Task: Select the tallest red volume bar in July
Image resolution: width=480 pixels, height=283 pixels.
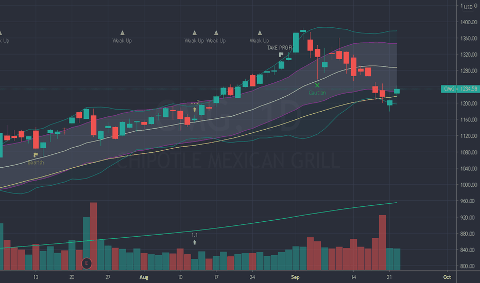Action: coord(94,236)
